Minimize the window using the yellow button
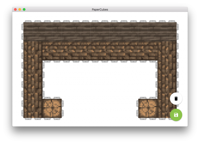 20,9
